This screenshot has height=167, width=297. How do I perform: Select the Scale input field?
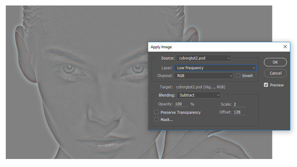point(239,104)
